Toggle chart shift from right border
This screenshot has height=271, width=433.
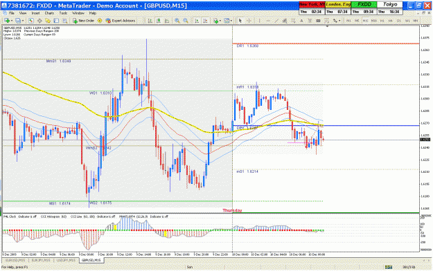205,21
